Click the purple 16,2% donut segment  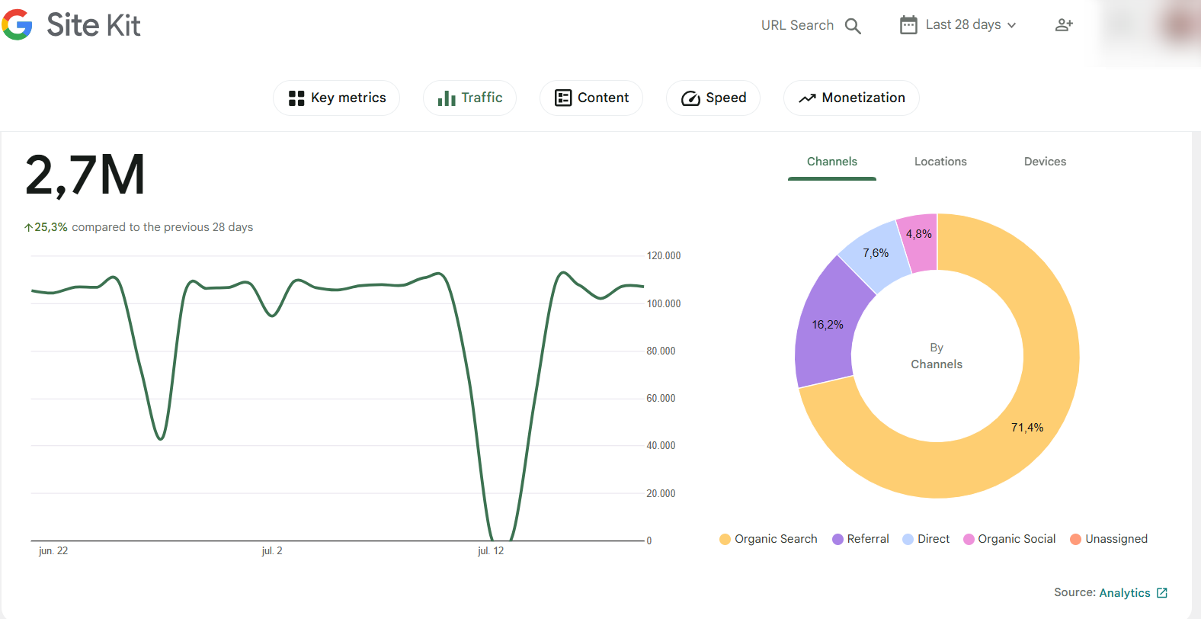[x=826, y=328]
